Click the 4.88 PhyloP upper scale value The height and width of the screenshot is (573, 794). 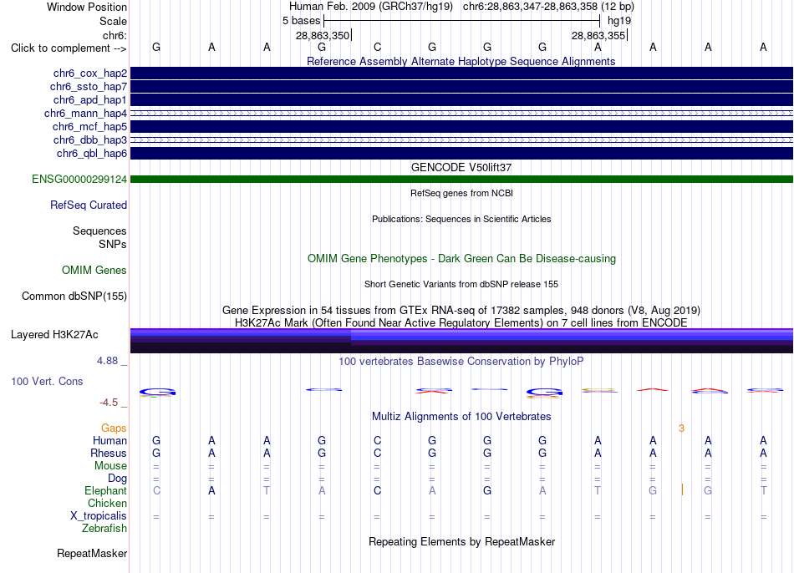[107, 360]
